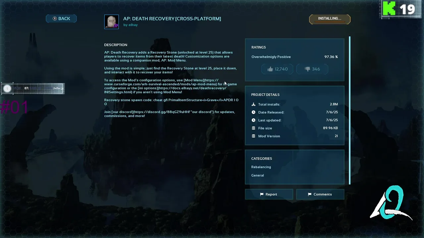This screenshot has height=238, width=424.
Task: Click the File size stack icon
Action: tap(253, 128)
